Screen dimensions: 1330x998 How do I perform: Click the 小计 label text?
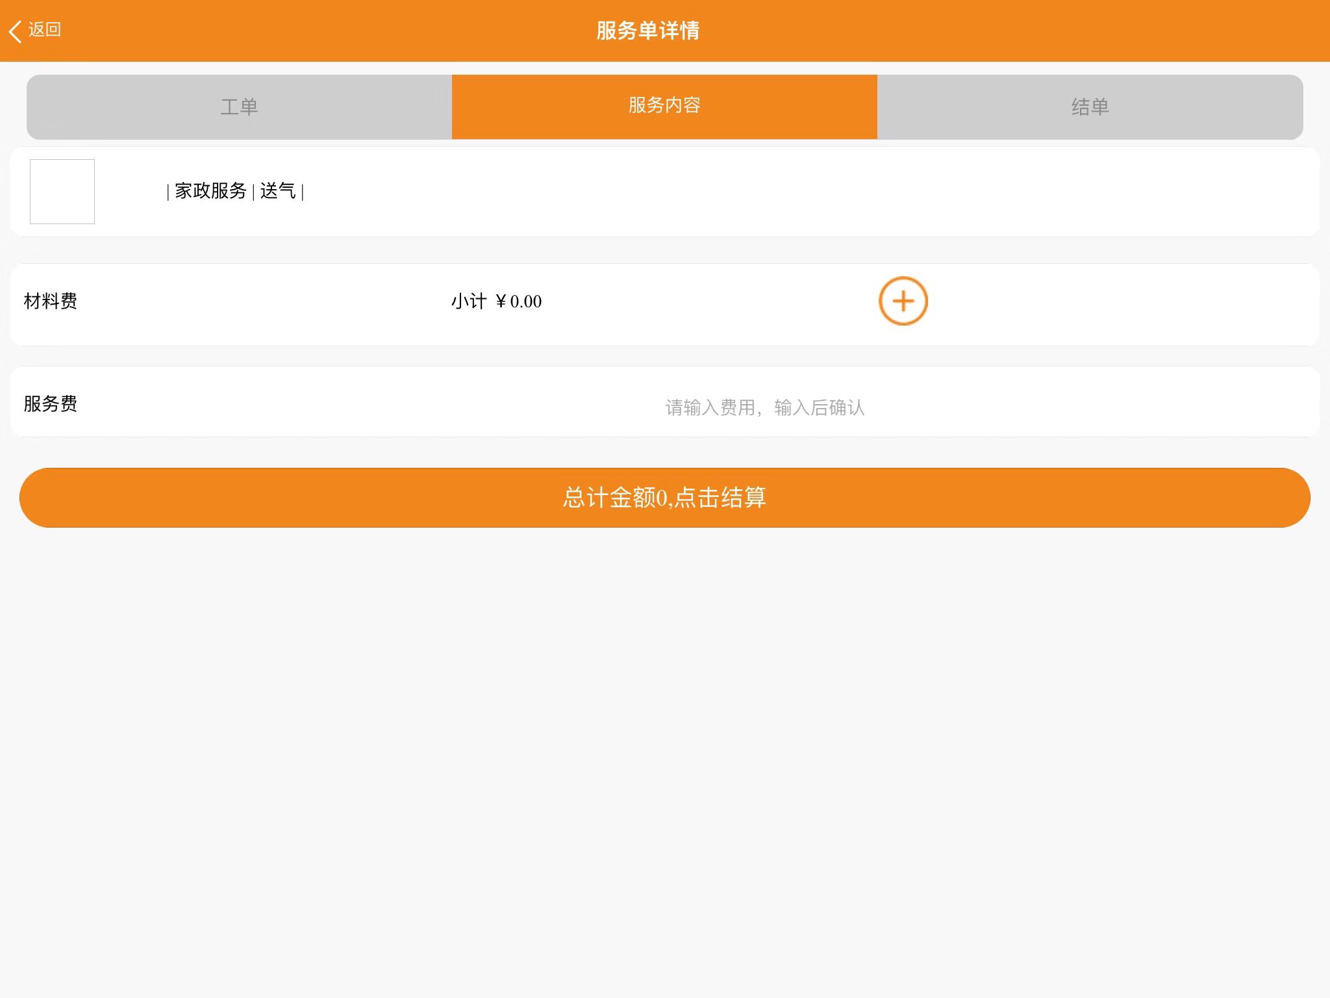(468, 301)
